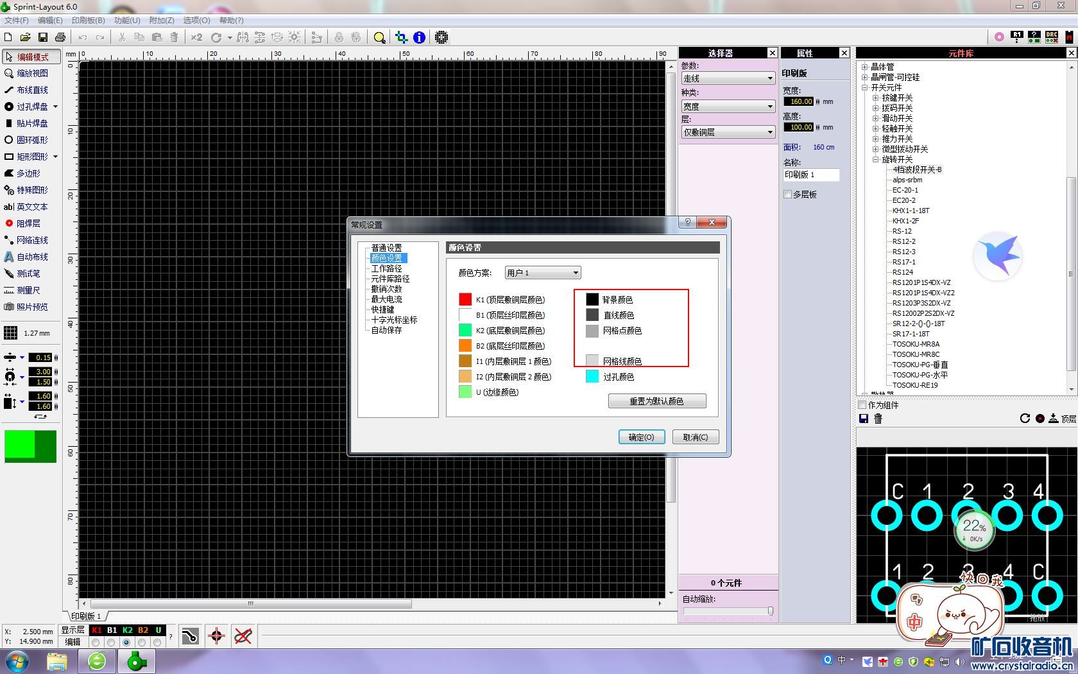Image resolution: width=1078 pixels, height=674 pixels.
Task: Select the 测量尺 measure tool
Action: point(28,290)
